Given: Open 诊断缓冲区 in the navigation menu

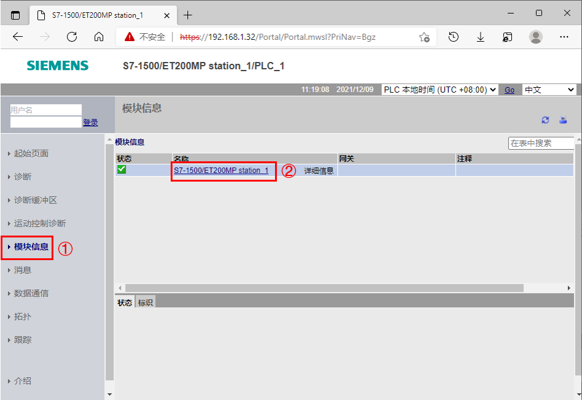Looking at the screenshot, I should [x=36, y=201].
